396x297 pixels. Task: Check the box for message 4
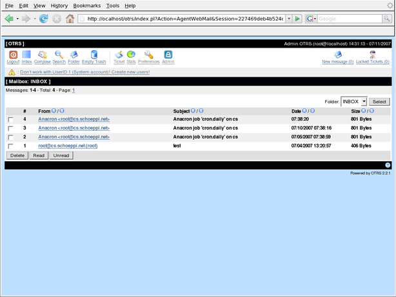tap(10, 119)
